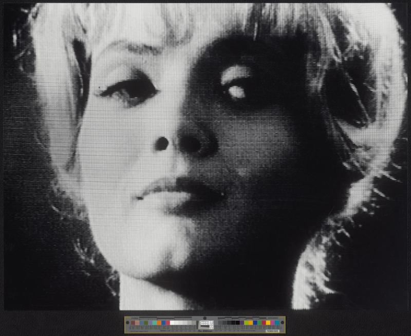Click the nostril on the lit side
The height and width of the screenshot is (336, 411).
[162, 144]
